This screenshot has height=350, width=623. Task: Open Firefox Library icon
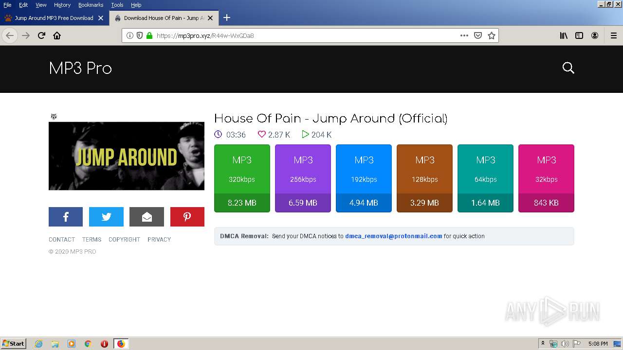click(x=564, y=35)
